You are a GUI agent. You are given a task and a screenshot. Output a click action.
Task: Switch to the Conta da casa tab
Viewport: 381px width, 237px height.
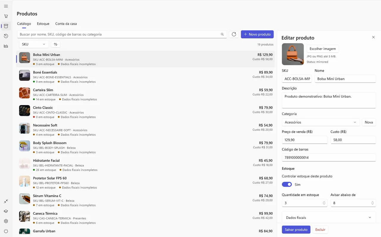[x=66, y=24]
